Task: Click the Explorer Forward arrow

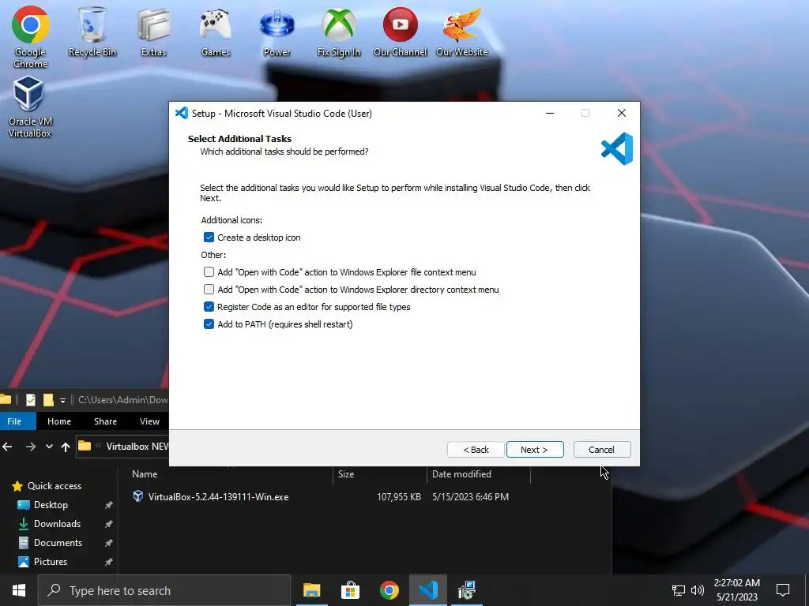Action: tap(31, 447)
